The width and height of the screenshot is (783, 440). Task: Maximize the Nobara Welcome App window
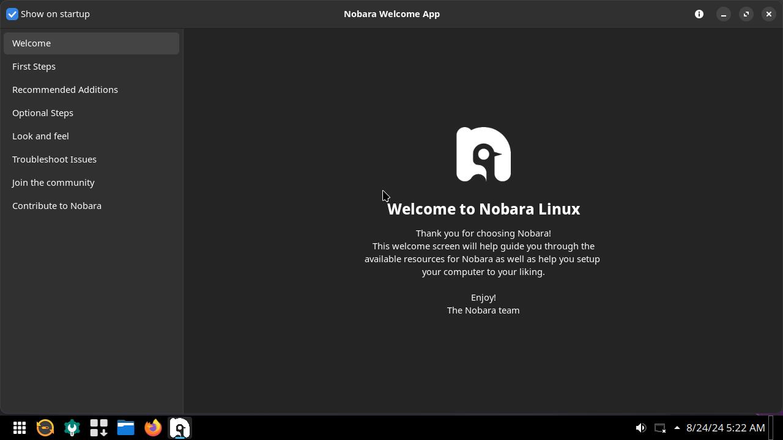pos(746,14)
